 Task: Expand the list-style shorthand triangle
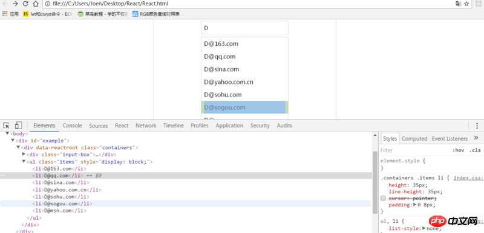424,228
